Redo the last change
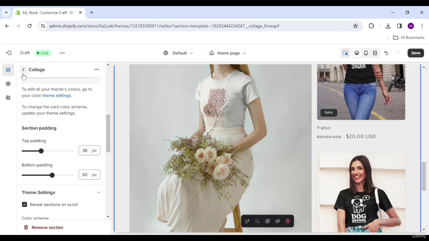Image resolution: width=429 pixels, height=241 pixels. point(397,53)
